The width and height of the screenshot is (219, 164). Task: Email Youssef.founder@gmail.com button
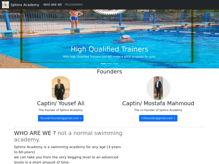61,118
